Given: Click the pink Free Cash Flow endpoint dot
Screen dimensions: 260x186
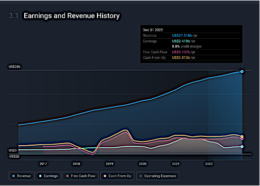Looking at the screenshot, I should click(x=242, y=138).
